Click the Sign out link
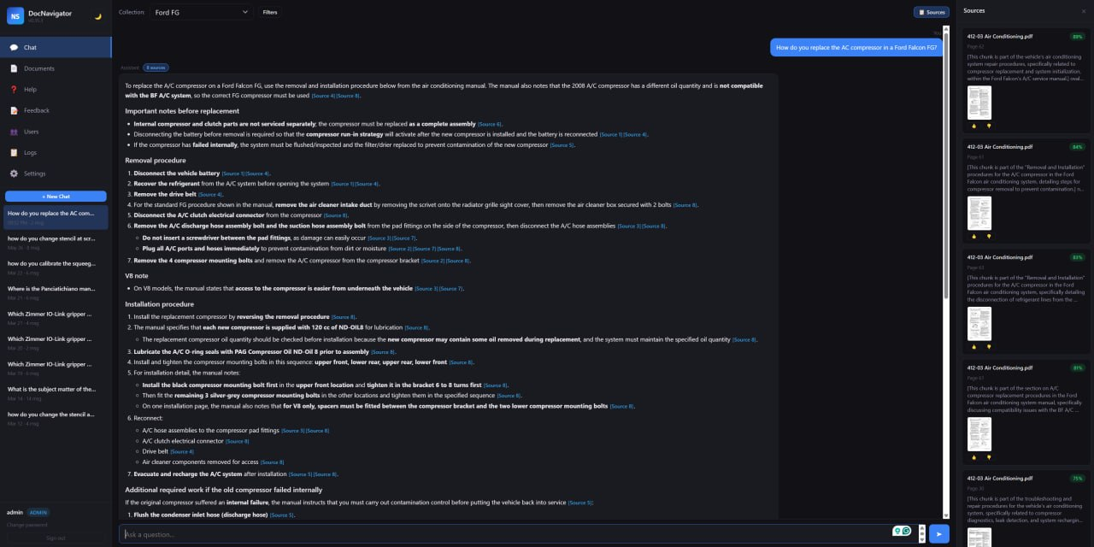The width and height of the screenshot is (1094, 547). pyautogui.click(x=56, y=538)
